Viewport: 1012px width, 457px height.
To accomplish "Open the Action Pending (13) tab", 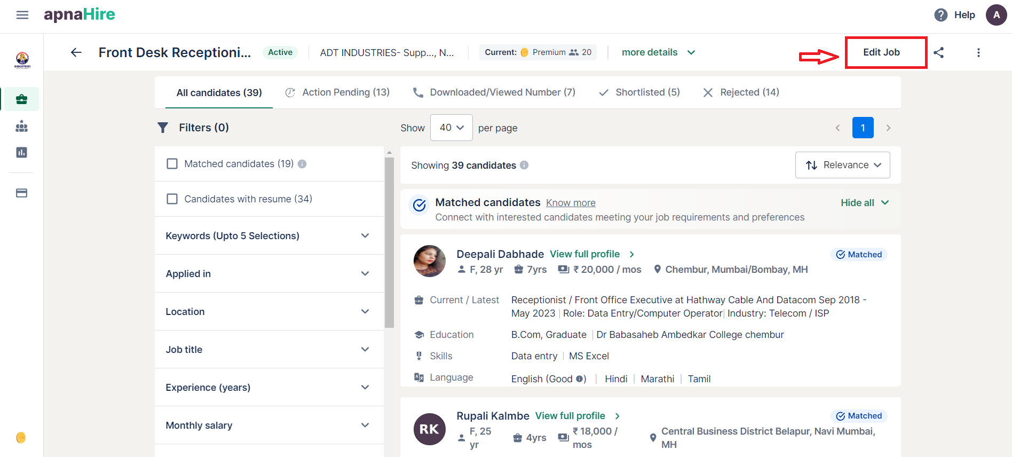I will [x=337, y=92].
